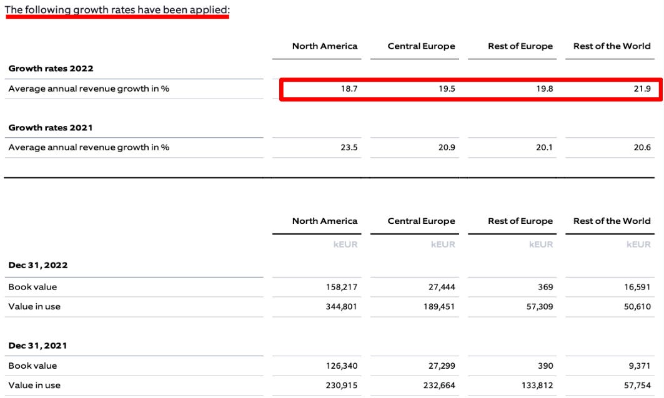Click the upper table's 'Rest of the World' column header
Viewport: 664px width, 398px height.
click(x=612, y=46)
